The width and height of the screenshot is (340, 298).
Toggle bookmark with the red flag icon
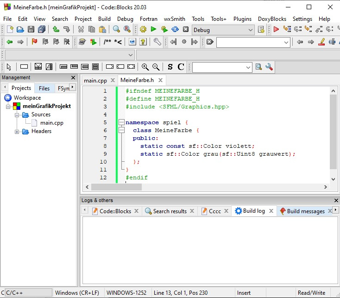(34, 42)
